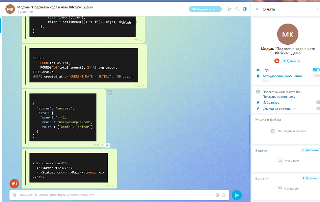This screenshot has height=202, width=320.
Task: Click the add participant icon in chat header
Action: click(x=230, y=9)
